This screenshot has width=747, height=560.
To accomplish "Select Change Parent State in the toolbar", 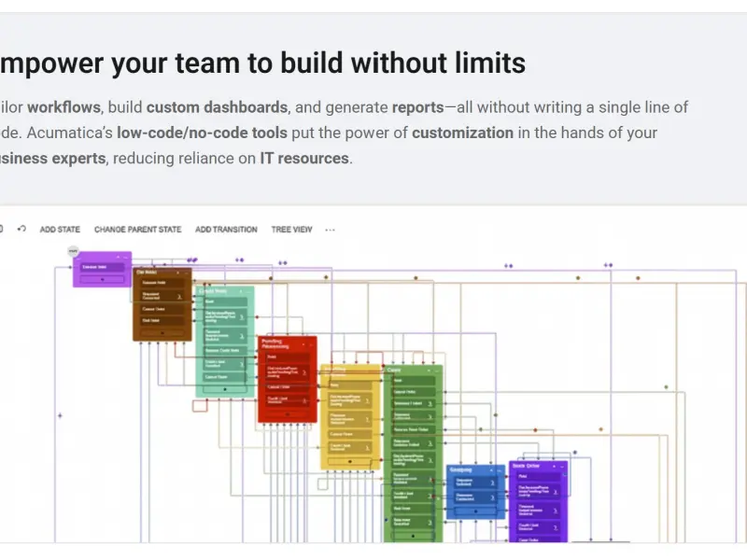I will [x=137, y=230].
